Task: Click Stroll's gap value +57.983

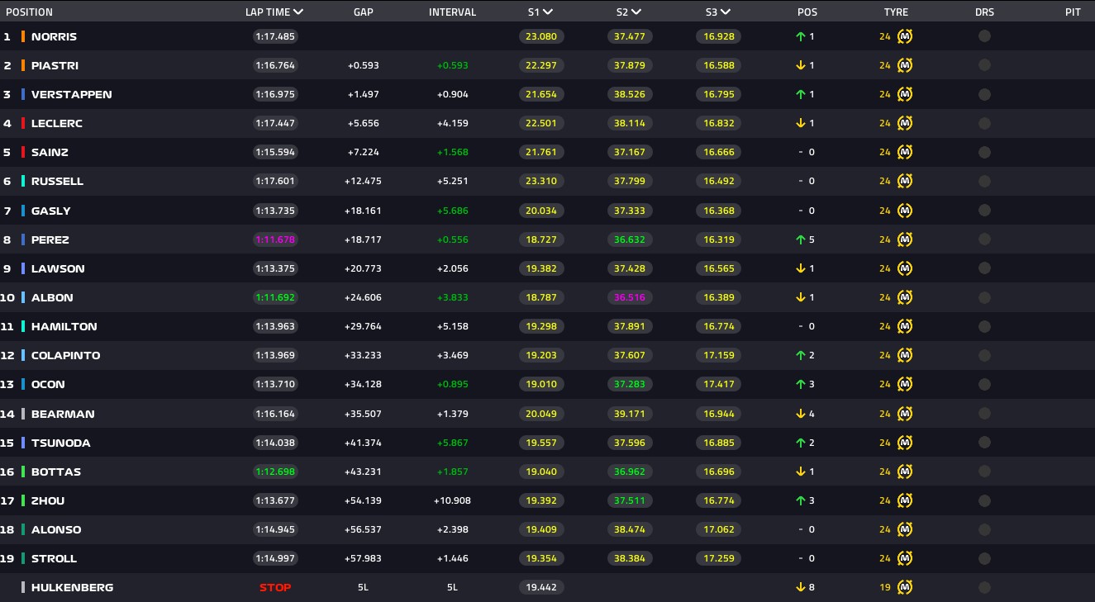Action: (x=364, y=558)
